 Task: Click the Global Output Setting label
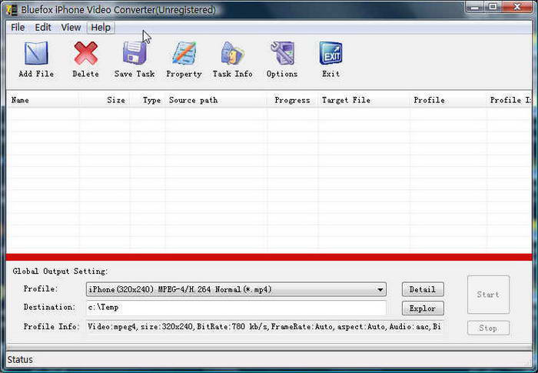coord(60,271)
